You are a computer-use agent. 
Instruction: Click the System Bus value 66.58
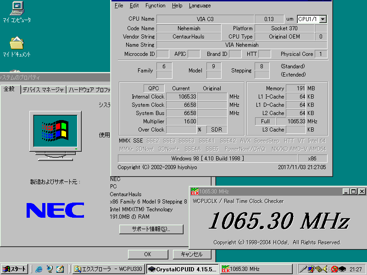coord(181,113)
